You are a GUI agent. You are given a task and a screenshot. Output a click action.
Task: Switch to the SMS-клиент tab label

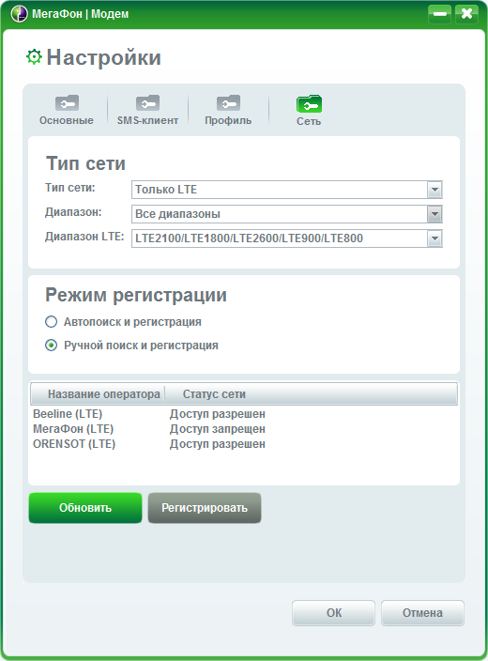[147, 120]
